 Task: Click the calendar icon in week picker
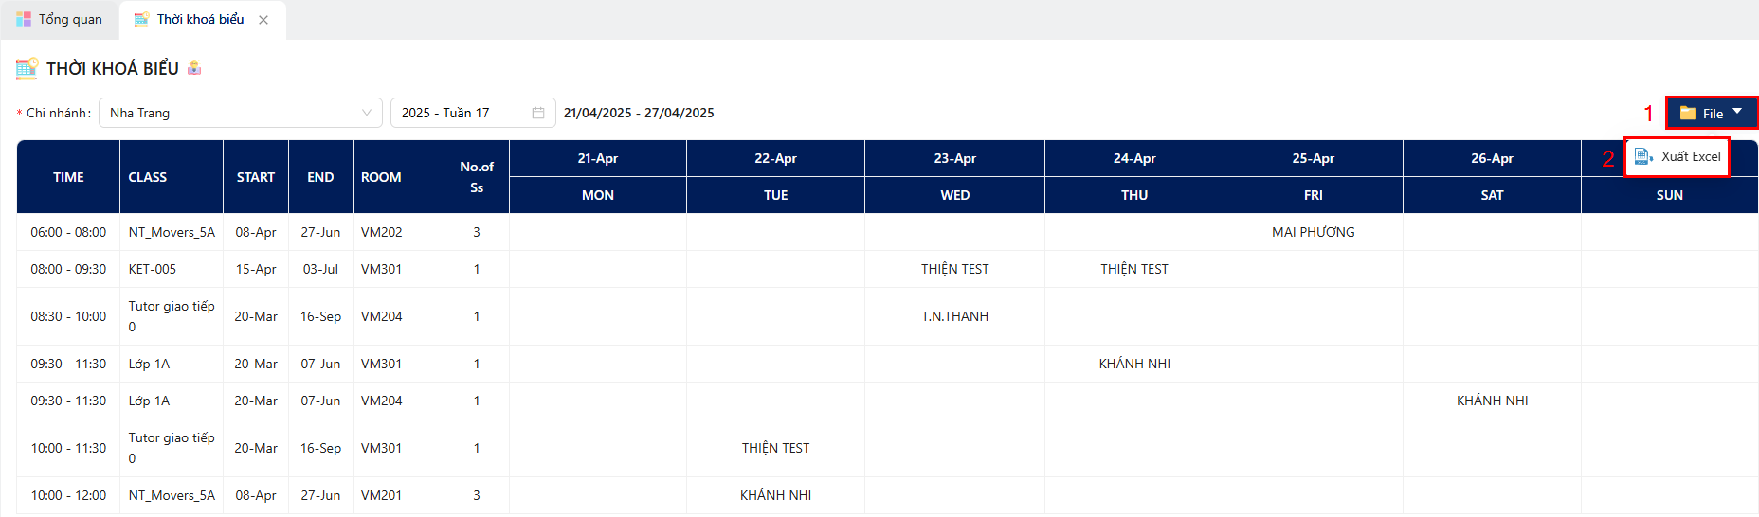tap(538, 113)
